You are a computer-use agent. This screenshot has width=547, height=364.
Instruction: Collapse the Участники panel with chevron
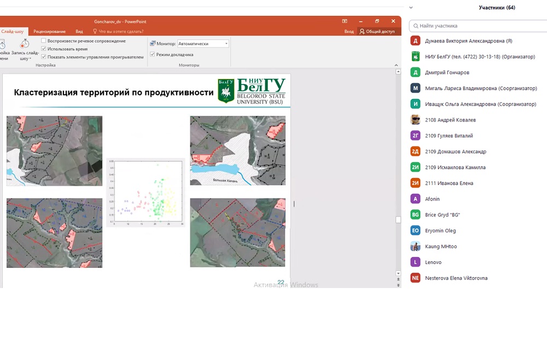411,8
